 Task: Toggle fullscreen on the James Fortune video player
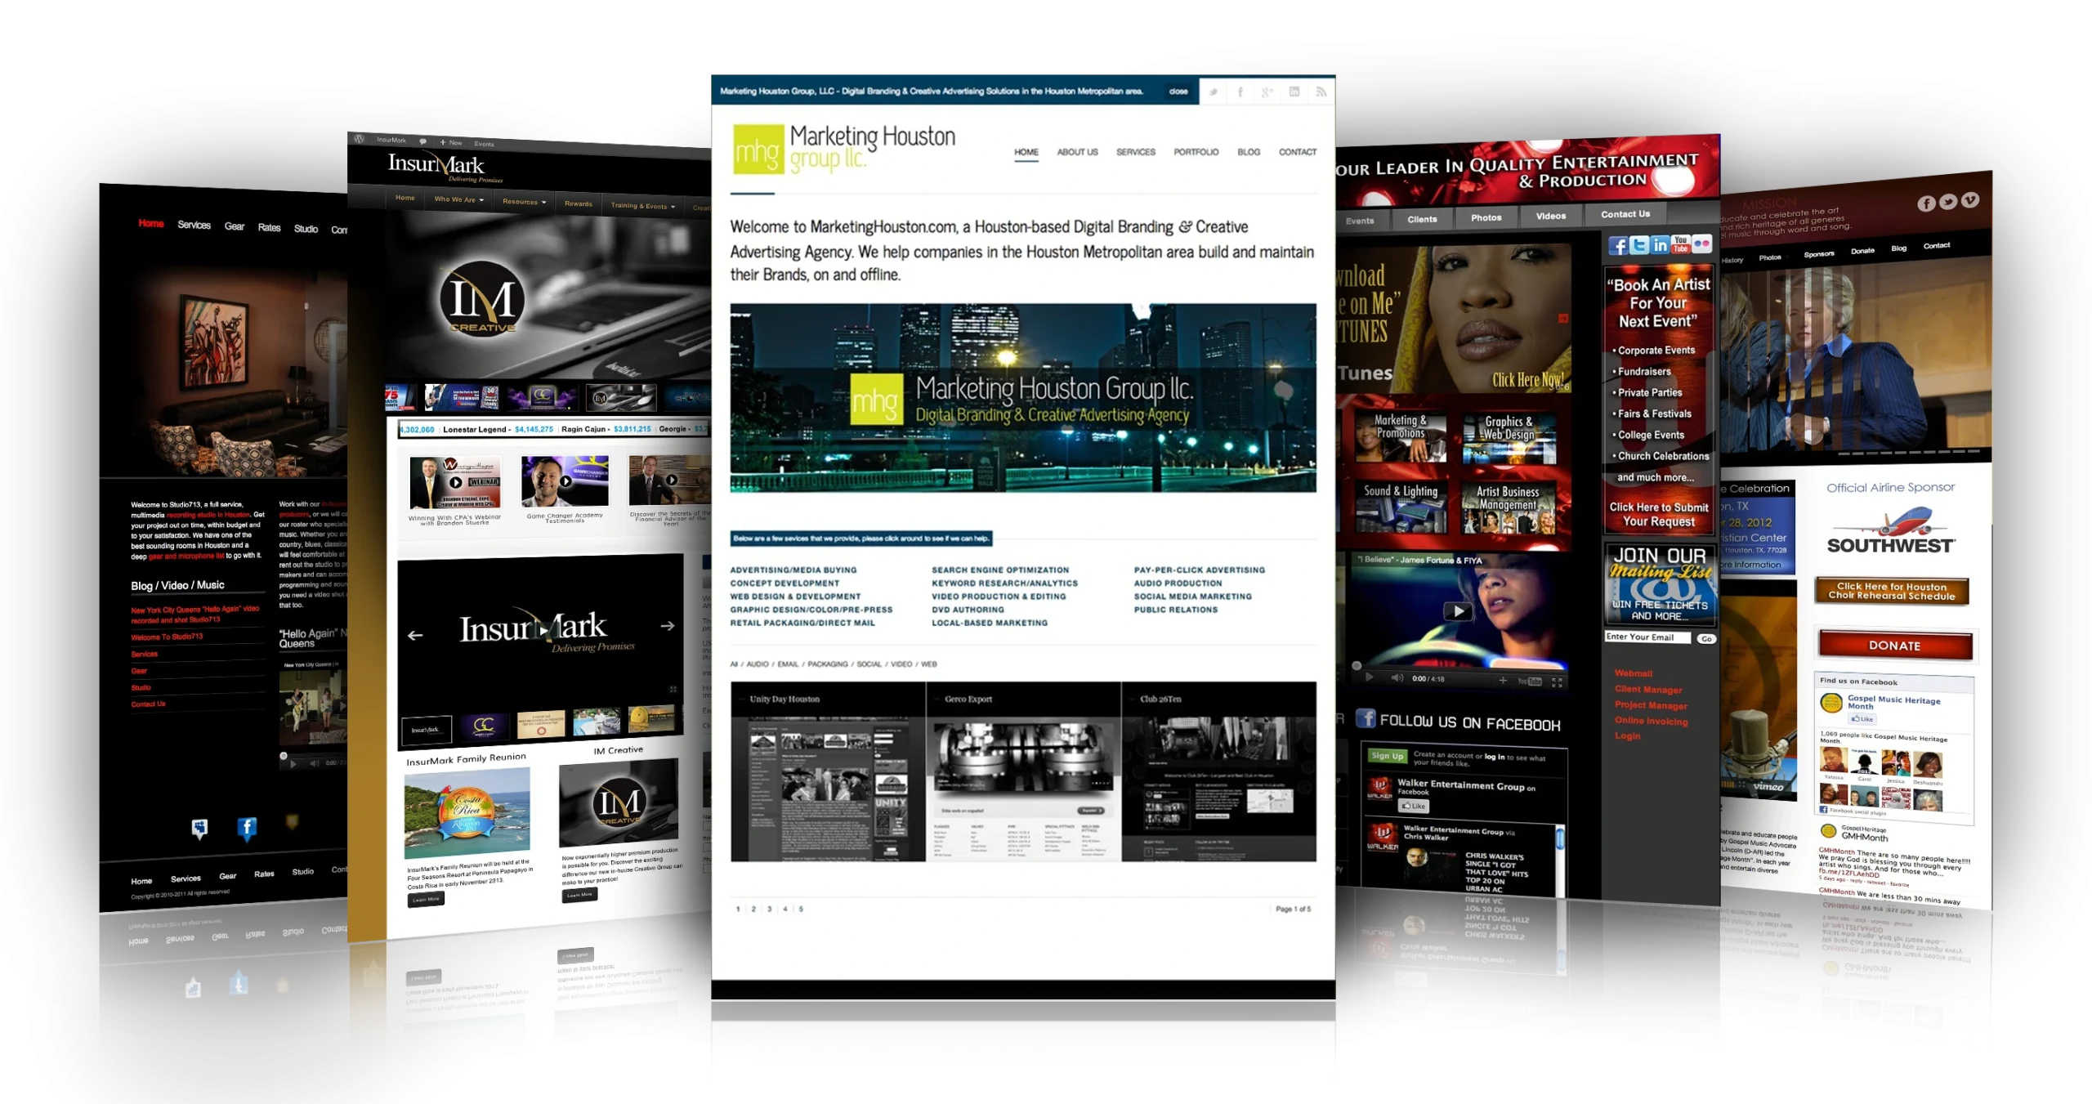click(1557, 682)
